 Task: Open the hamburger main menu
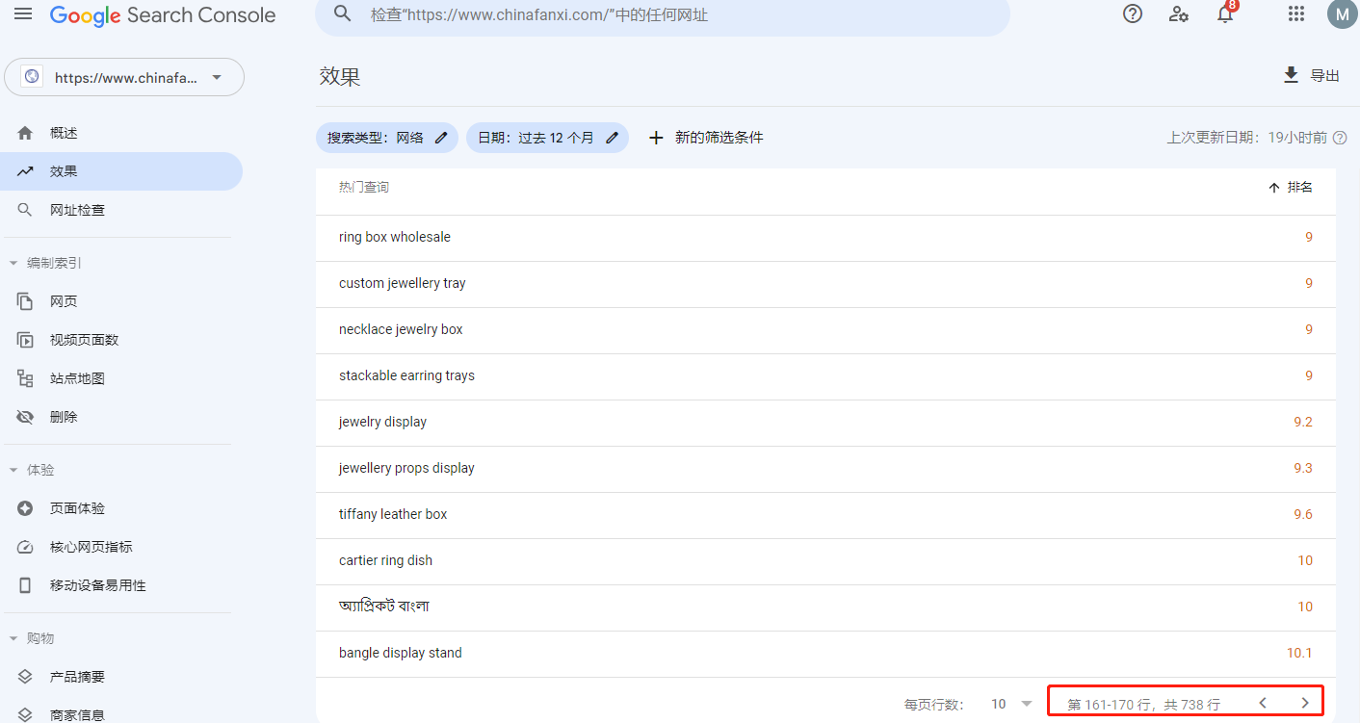(23, 14)
